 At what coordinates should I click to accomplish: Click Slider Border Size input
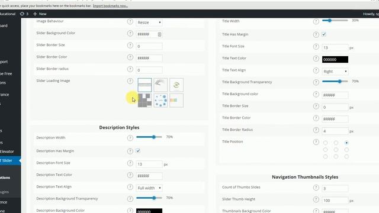149,46
